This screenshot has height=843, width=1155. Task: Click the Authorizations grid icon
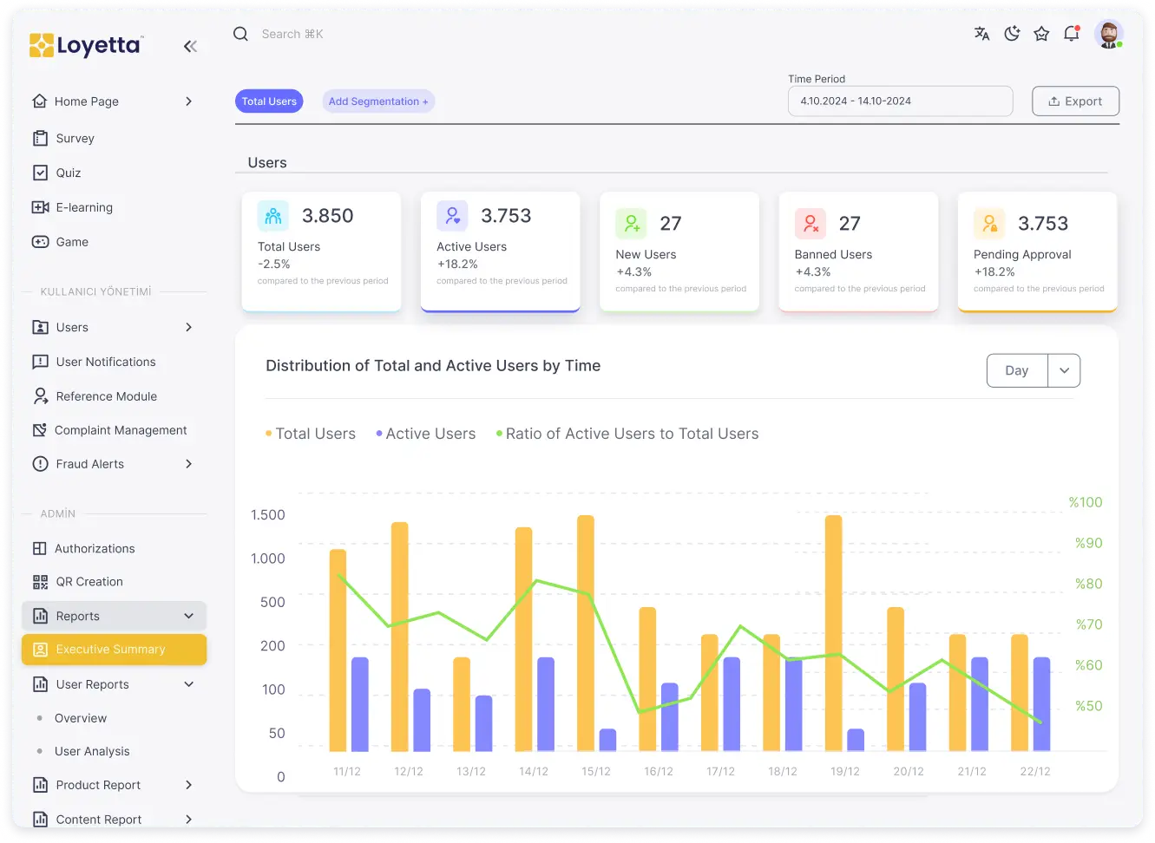click(x=39, y=548)
